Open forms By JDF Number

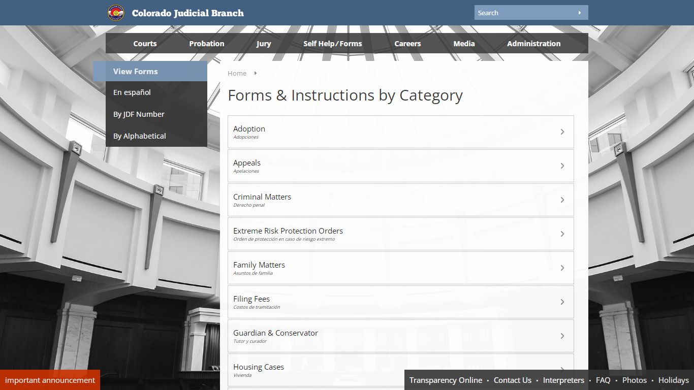(139, 114)
